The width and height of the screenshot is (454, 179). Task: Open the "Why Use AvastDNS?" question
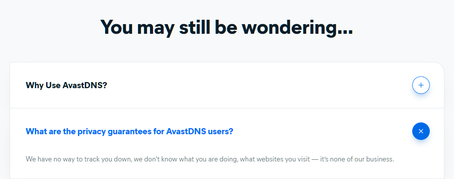click(66, 85)
